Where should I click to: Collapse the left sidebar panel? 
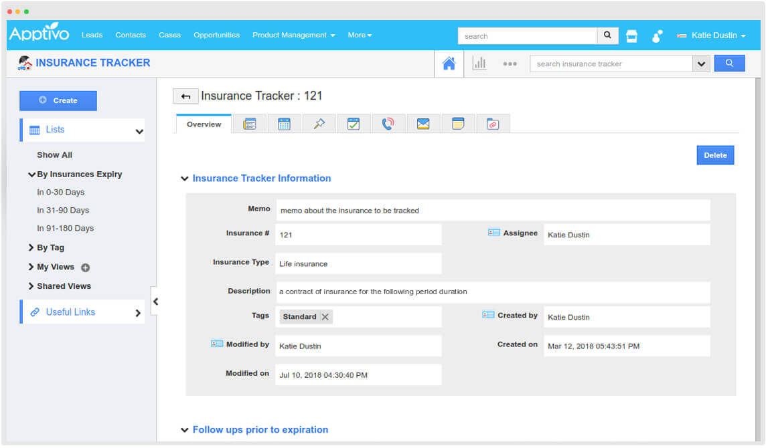(155, 302)
